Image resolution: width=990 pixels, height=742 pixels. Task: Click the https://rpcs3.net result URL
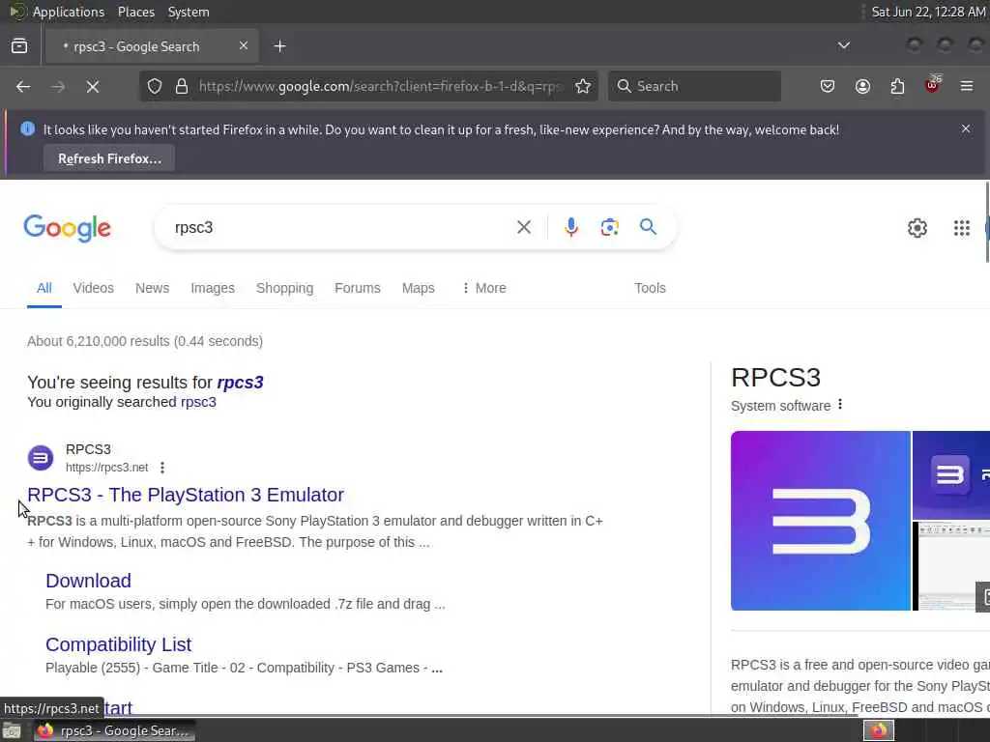click(x=106, y=468)
